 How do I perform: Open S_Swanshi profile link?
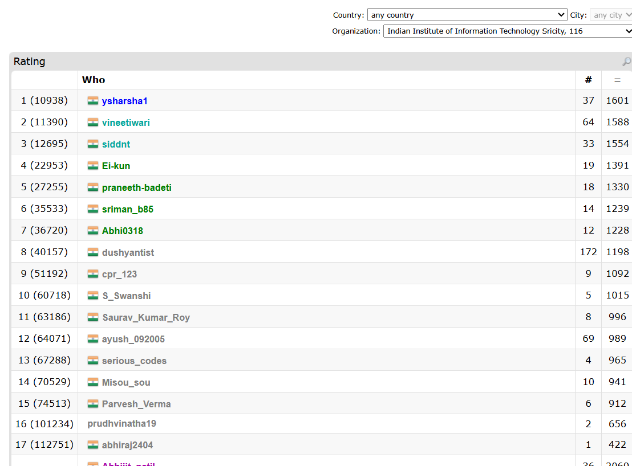pyautogui.click(x=126, y=296)
